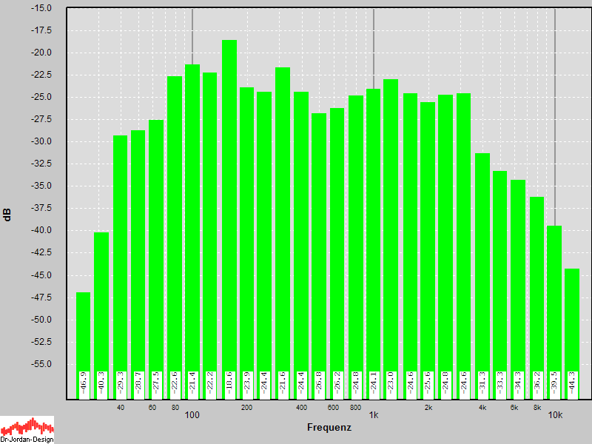Click the -39.5 value label

(x=554, y=383)
